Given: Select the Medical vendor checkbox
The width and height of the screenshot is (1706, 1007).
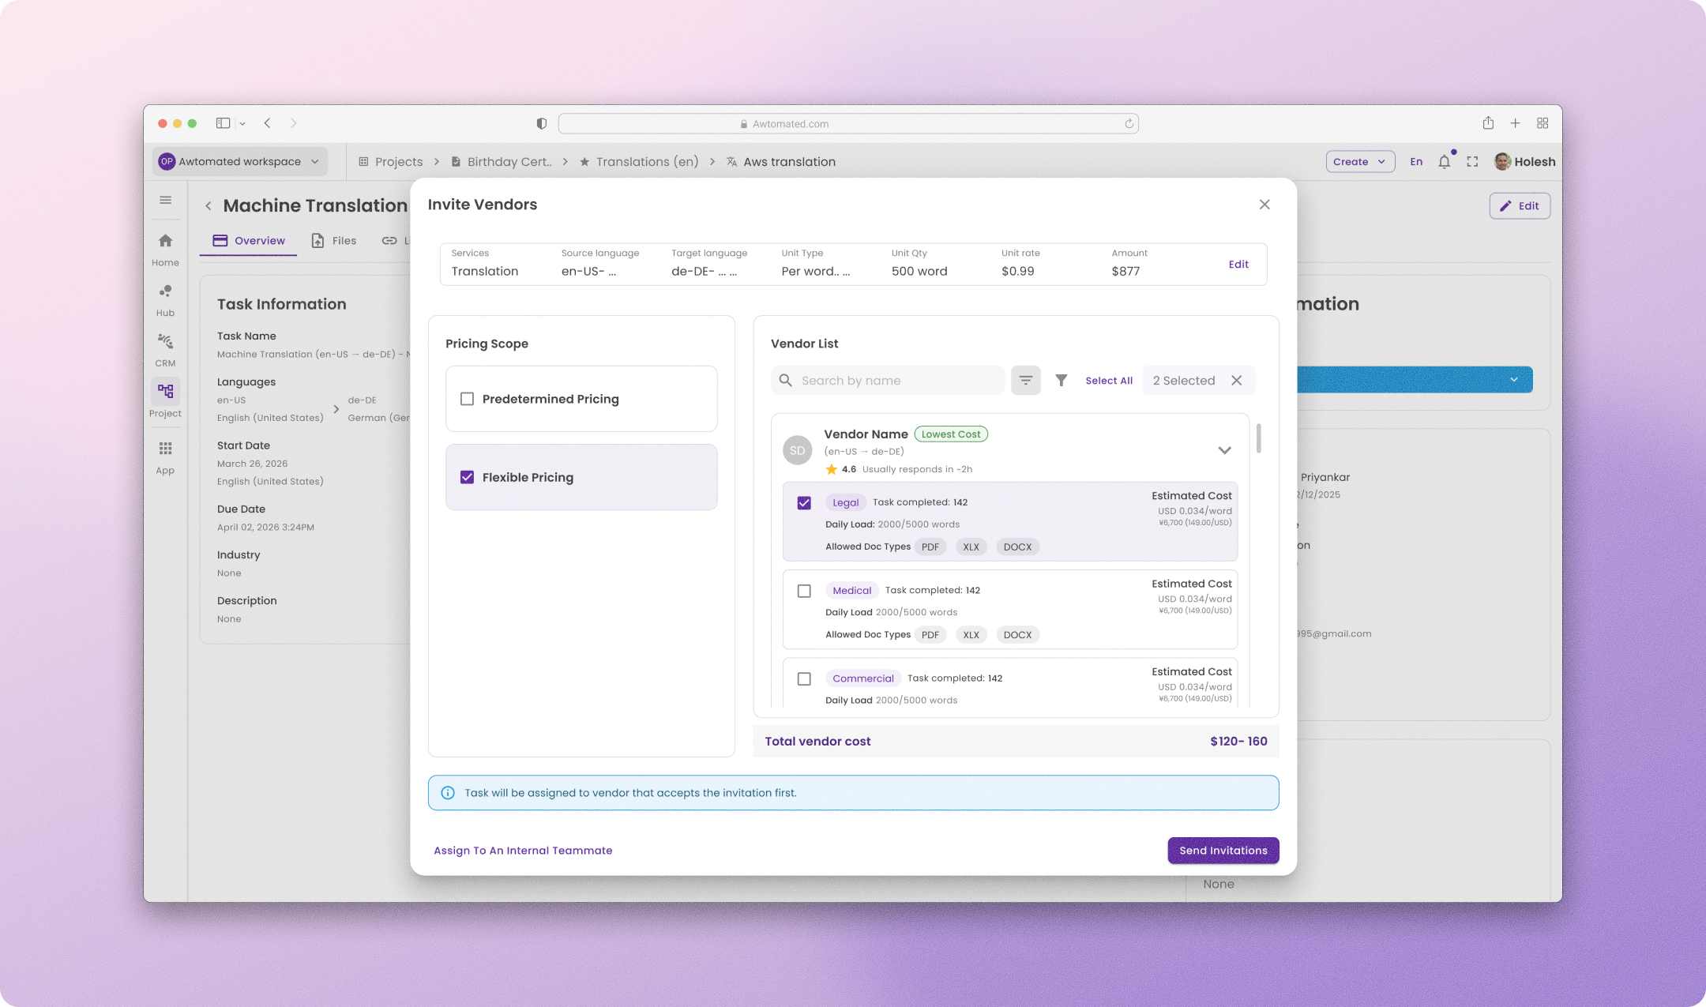Looking at the screenshot, I should coord(804,591).
